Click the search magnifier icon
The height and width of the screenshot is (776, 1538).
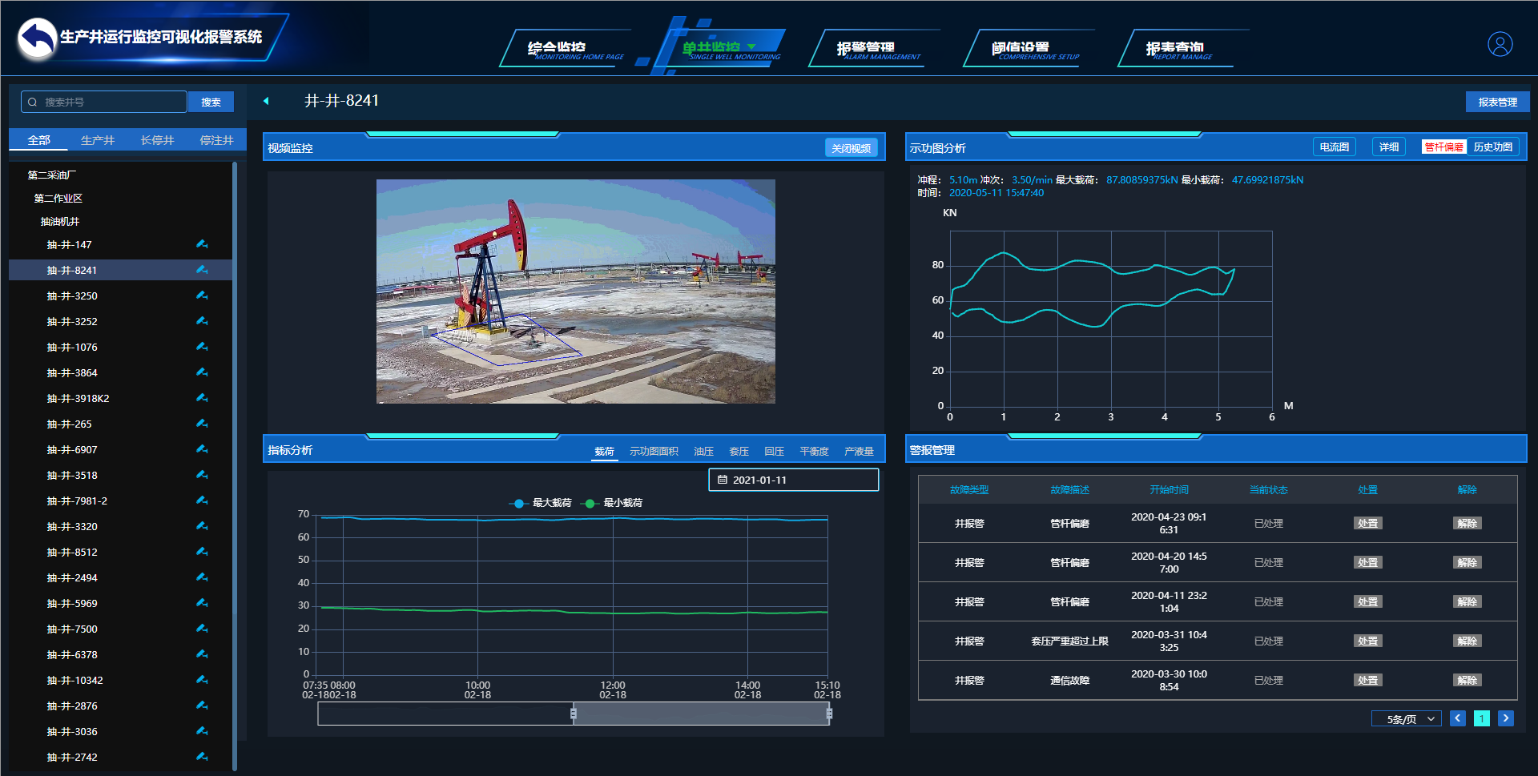pyautogui.click(x=33, y=102)
